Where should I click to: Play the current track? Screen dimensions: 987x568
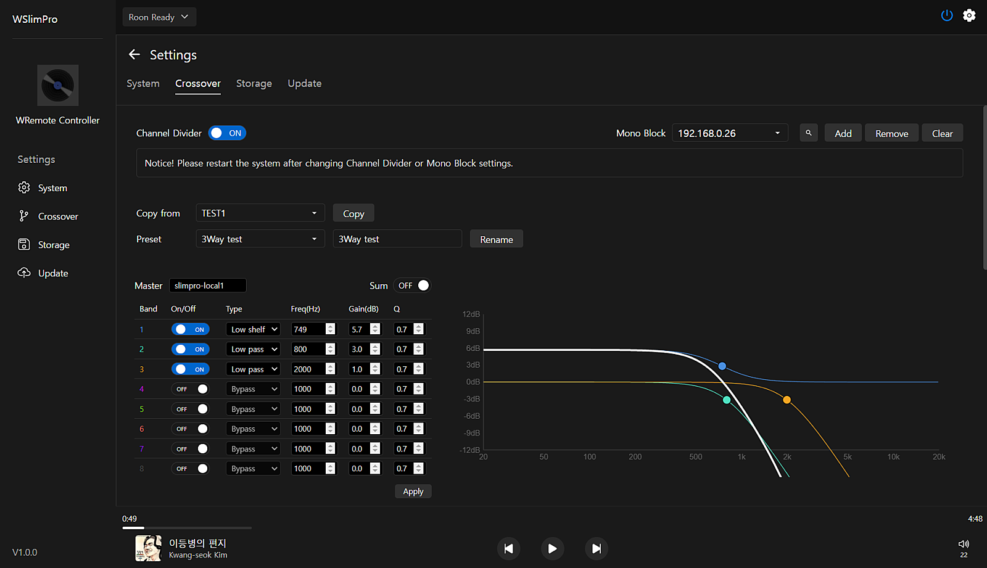(x=552, y=548)
